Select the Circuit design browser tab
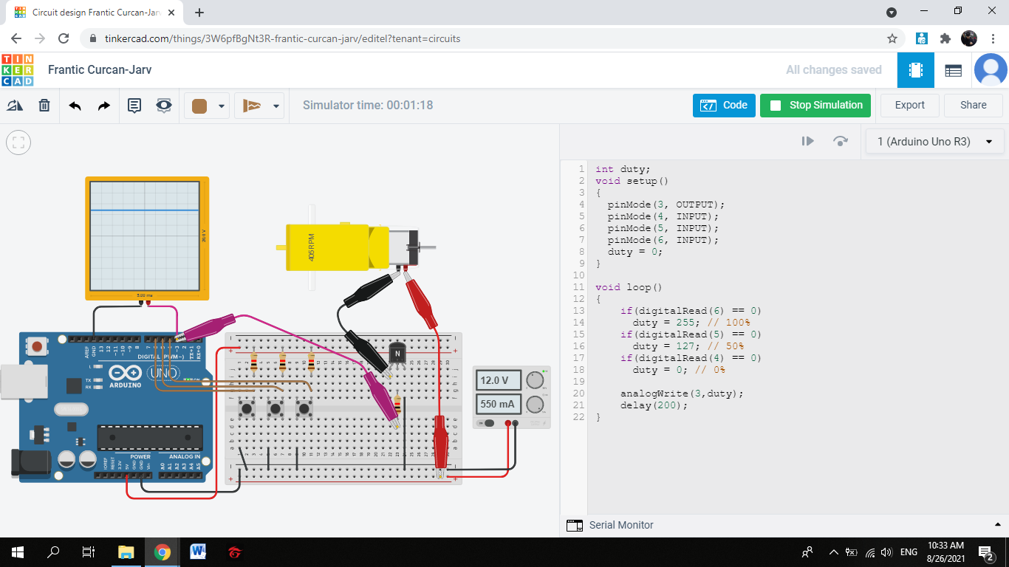 click(x=95, y=13)
